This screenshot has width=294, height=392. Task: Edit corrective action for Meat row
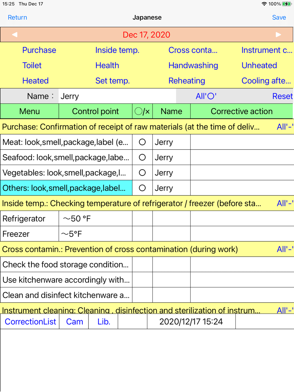[x=242, y=142]
